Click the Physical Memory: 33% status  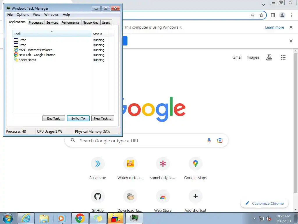point(92,132)
